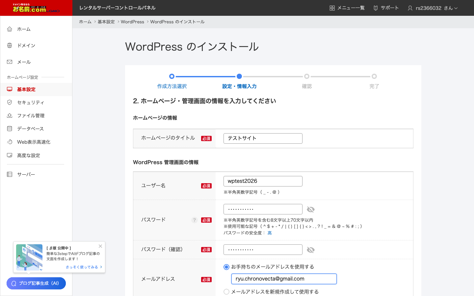Viewport: 474px width, 296px height.
Task: Click the password help question mark icon
Action: coord(195,220)
